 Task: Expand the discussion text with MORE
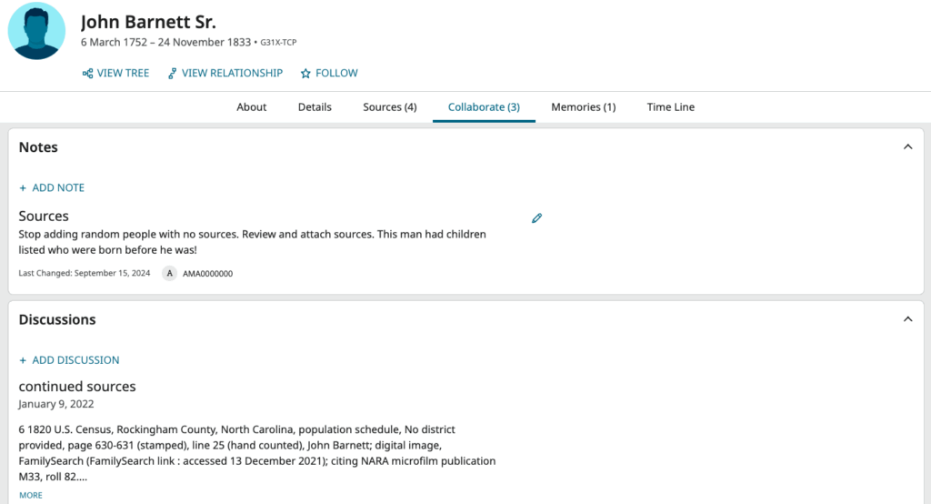click(31, 495)
